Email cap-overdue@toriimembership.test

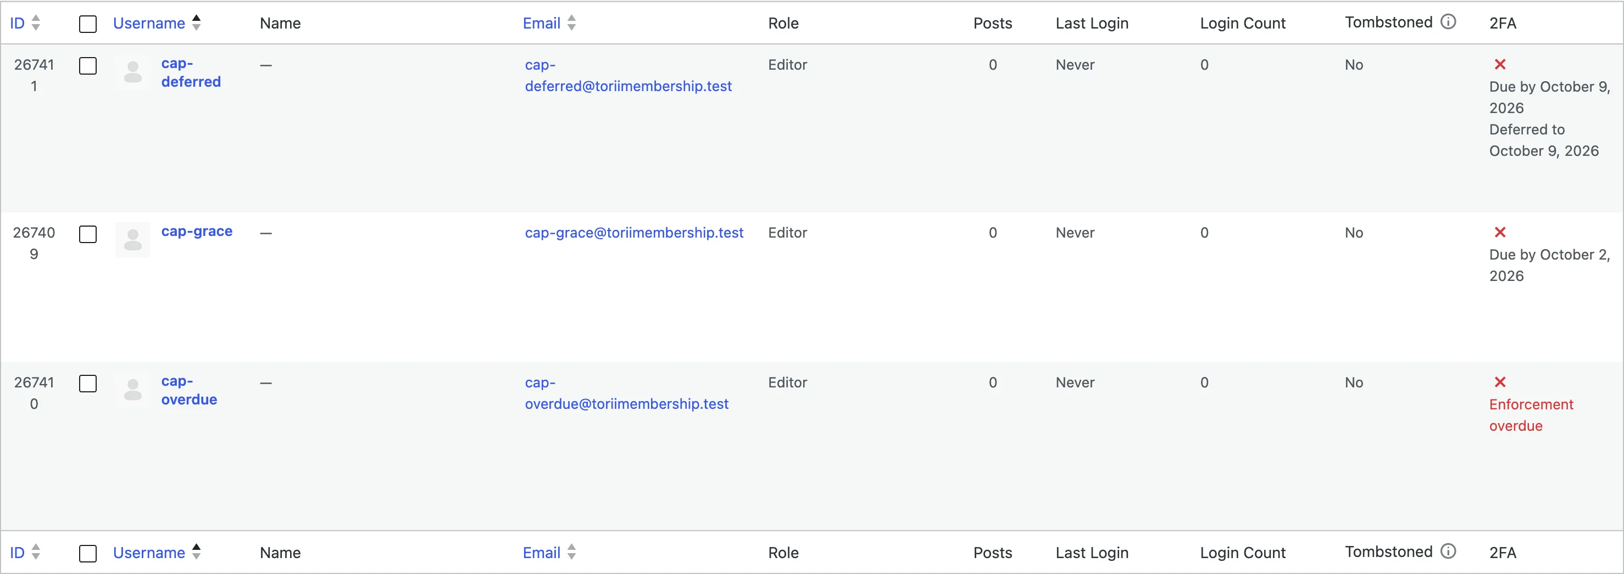(x=627, y=393)
